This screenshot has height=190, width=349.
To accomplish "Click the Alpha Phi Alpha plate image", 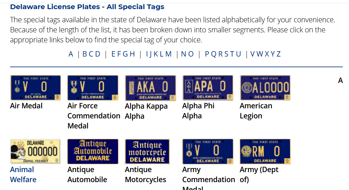I will point(208,88).
